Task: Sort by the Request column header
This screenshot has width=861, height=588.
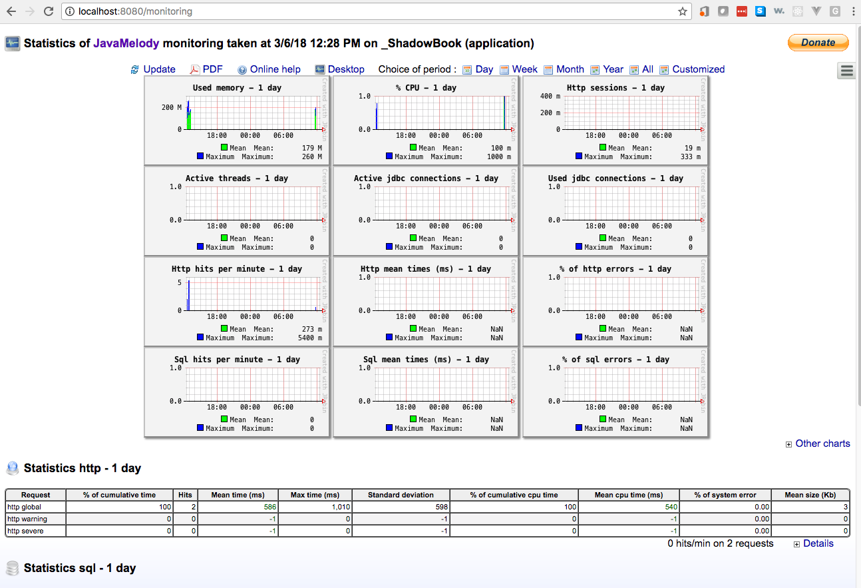Action: pos(36,495)
